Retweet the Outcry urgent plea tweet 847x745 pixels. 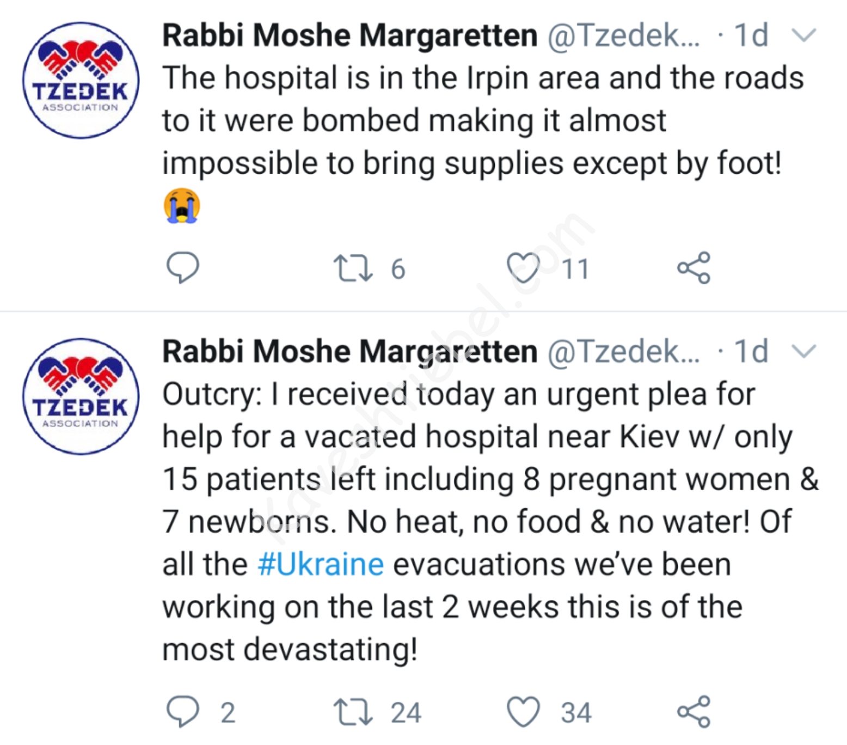click(x=353, y=712)
